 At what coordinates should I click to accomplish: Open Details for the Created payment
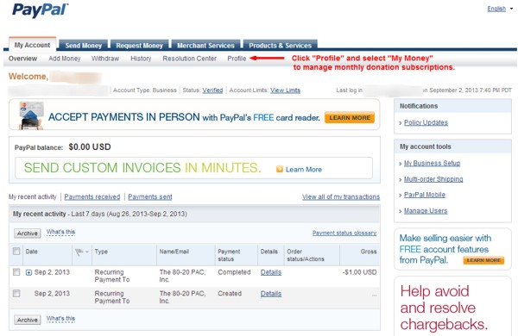[271, 294]
